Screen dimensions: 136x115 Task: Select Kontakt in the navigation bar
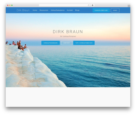point(70,10)
